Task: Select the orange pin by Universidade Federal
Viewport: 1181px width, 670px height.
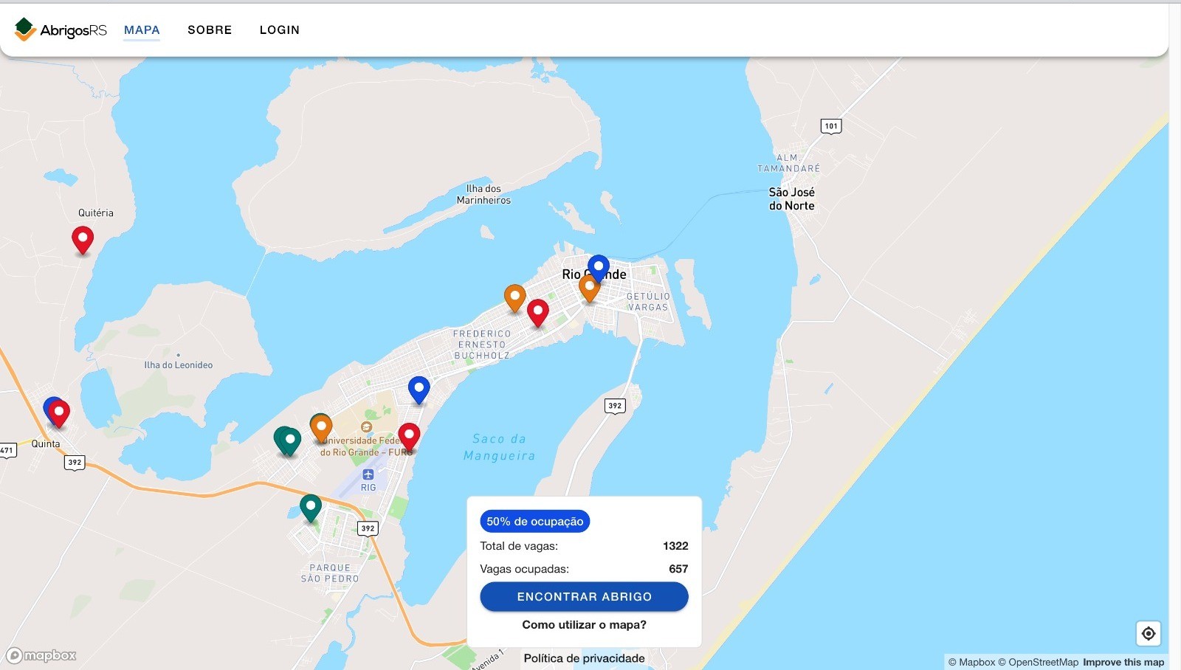Action: 321,428
